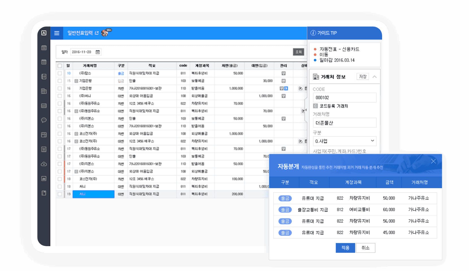Select the blue highlighted cell in row 19
This screenshot has height=271, width=469.
click(93, 194)
